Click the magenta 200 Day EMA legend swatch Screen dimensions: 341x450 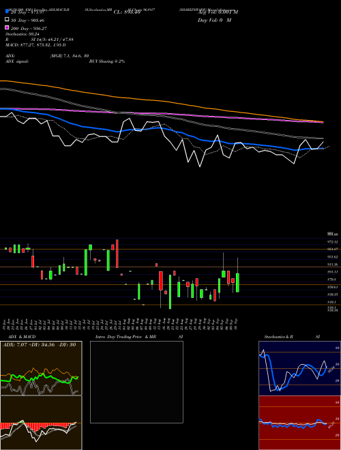click(8, 27)
